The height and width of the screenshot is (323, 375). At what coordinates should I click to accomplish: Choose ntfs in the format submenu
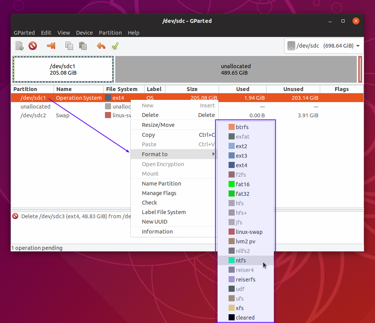[x=241, y=261]
